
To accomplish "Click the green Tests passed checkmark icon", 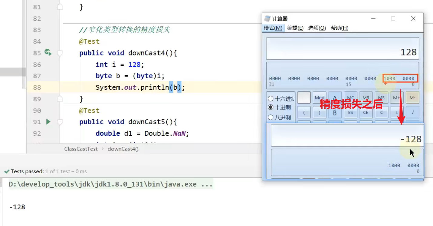I will 7,171.
